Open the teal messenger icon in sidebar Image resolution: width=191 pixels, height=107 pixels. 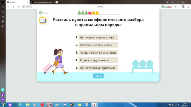tap(3, 90)
